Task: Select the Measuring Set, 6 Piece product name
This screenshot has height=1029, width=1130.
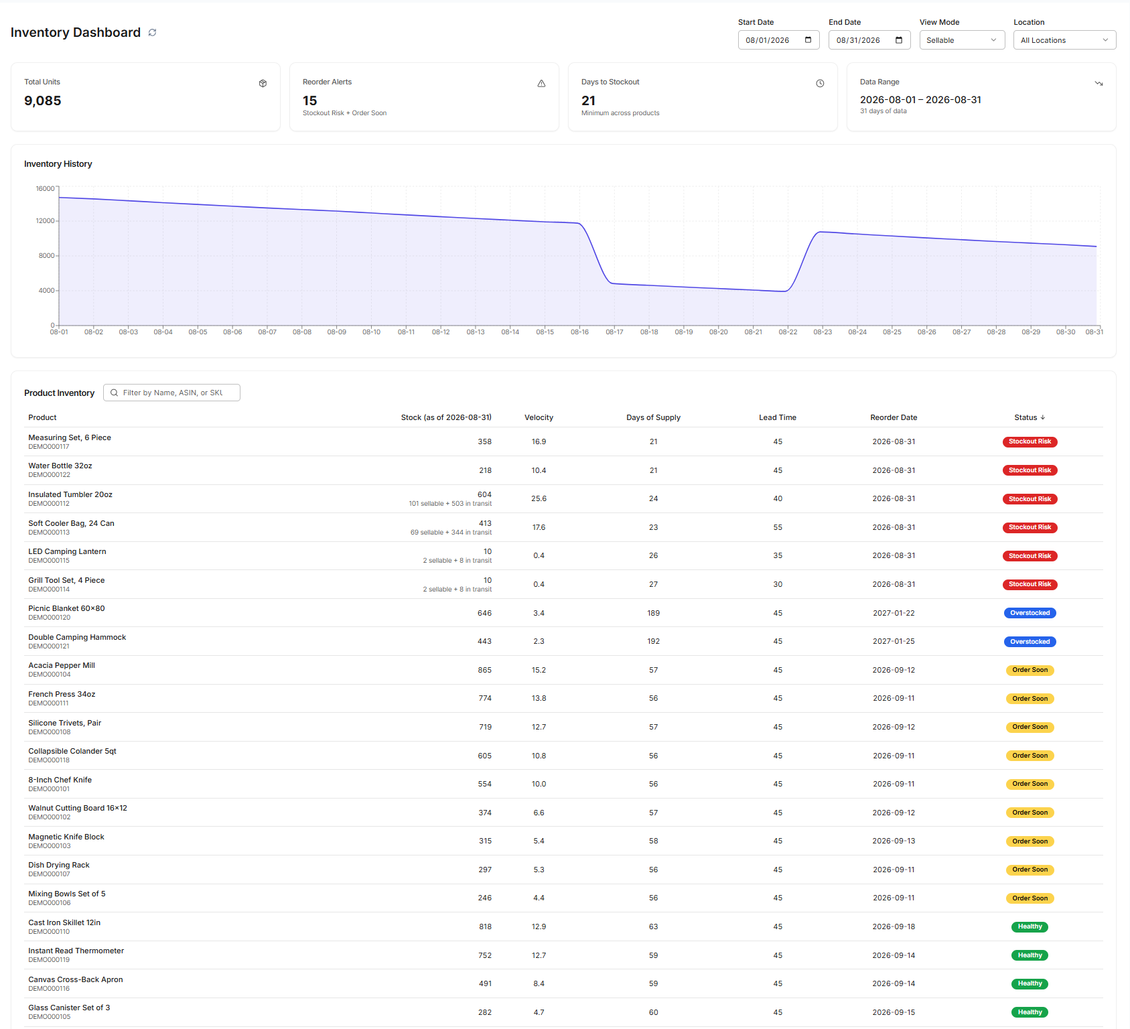Action: pos(70,437)
